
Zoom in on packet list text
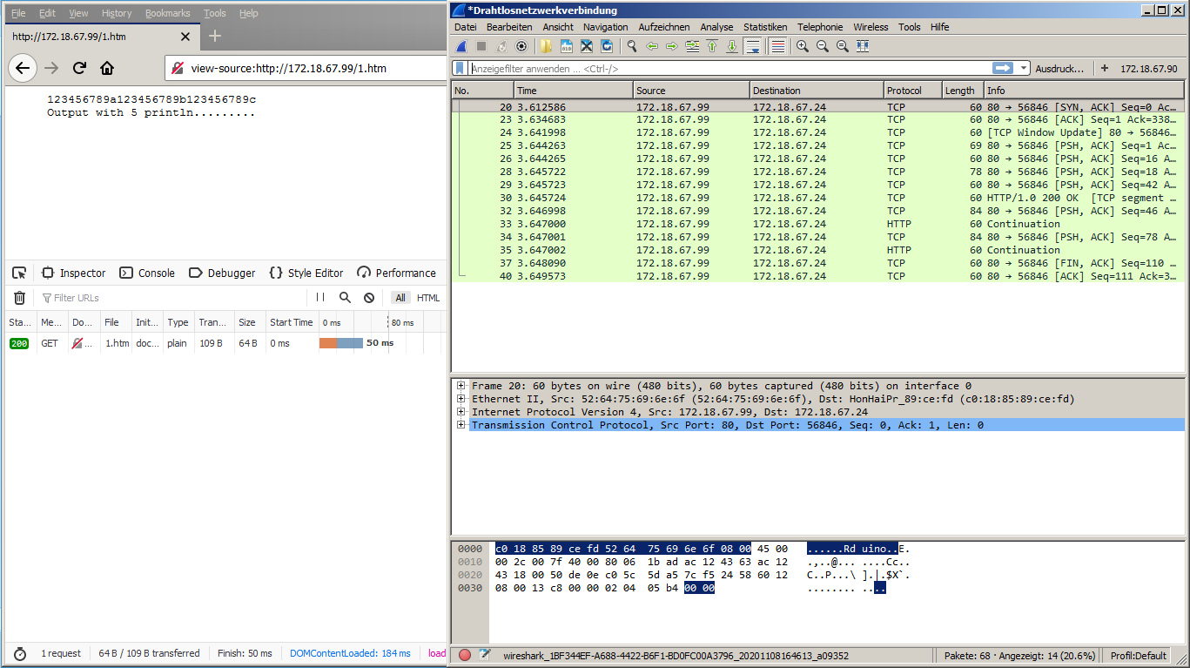point(802,46)
